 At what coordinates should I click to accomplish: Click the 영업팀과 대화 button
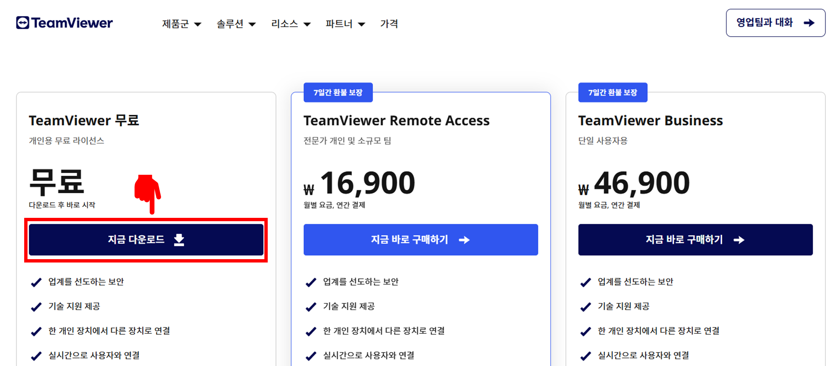[776, 23]
